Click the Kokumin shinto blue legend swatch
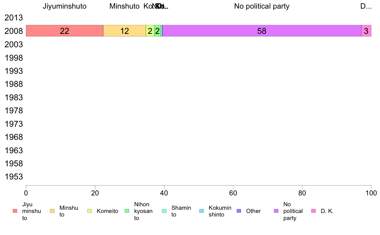Screen dimensions: 380x235 (x=202, y=211)
